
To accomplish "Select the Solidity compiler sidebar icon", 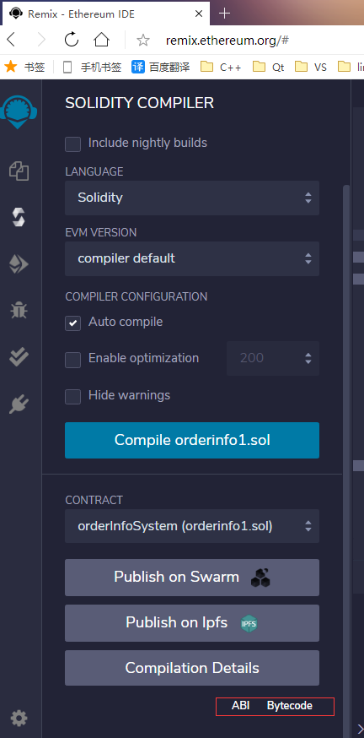I will click(19, 218).
